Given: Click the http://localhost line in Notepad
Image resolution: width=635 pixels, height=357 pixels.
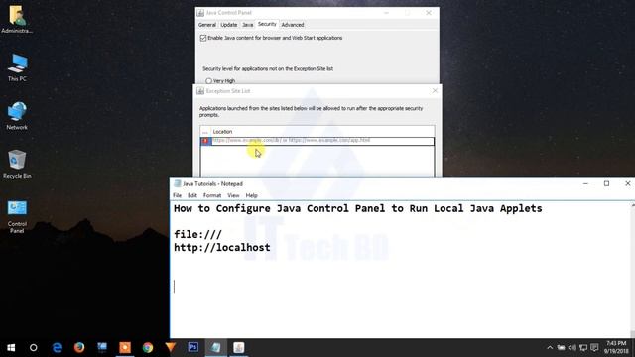Looking at the screenshot, I should [x=222, y=247].
